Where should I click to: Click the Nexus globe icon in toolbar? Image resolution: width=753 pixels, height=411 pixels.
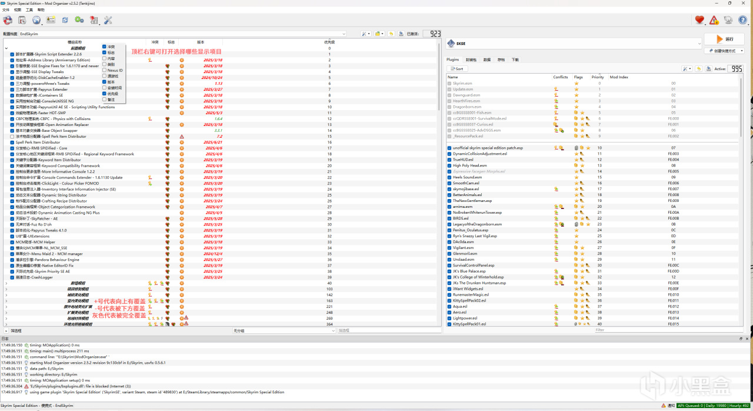[x=36, y=21]
